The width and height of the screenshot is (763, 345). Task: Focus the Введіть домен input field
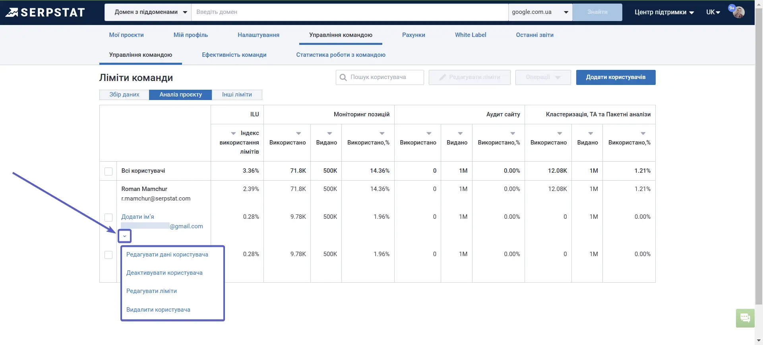coord(350,12)
